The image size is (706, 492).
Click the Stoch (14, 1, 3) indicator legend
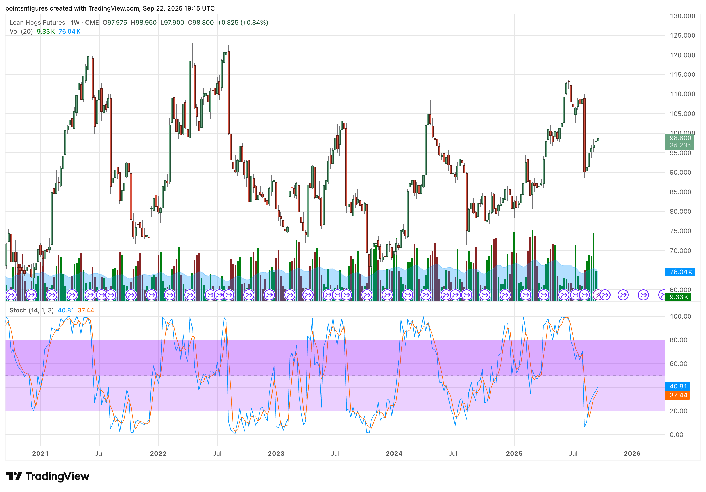[x=31, y=310]
